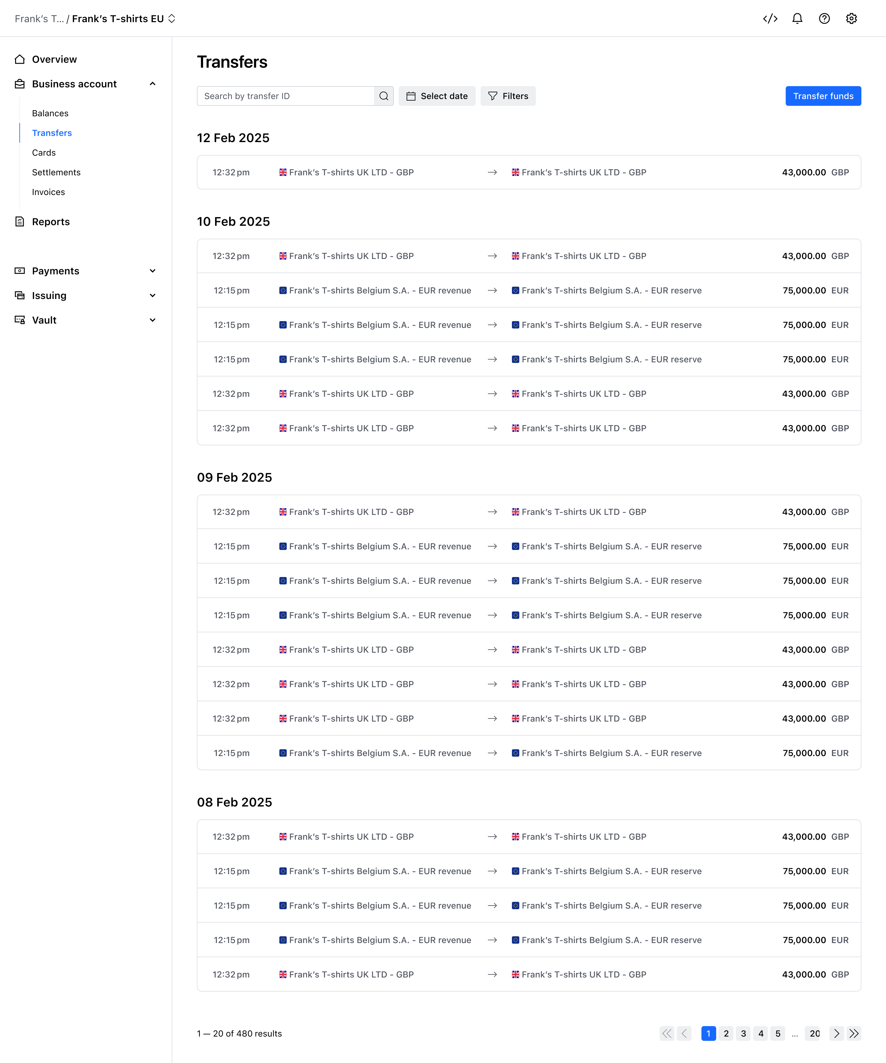
Task: Open Cards sub-menu item
Action: (x=44, y=153)
